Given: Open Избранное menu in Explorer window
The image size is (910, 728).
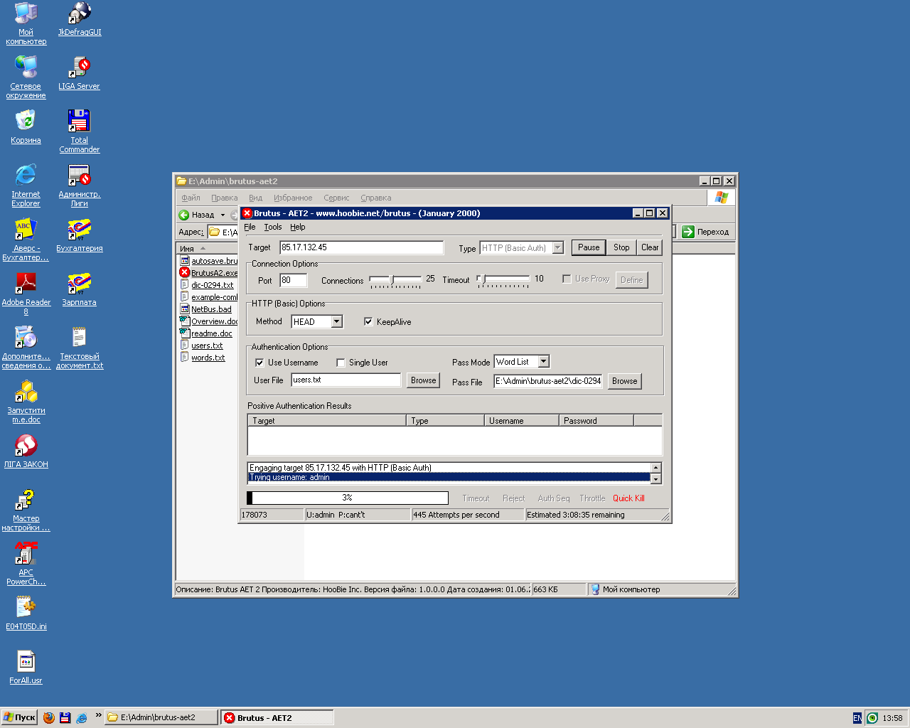Looking at the screenshot, I should [x=293, y=198].
